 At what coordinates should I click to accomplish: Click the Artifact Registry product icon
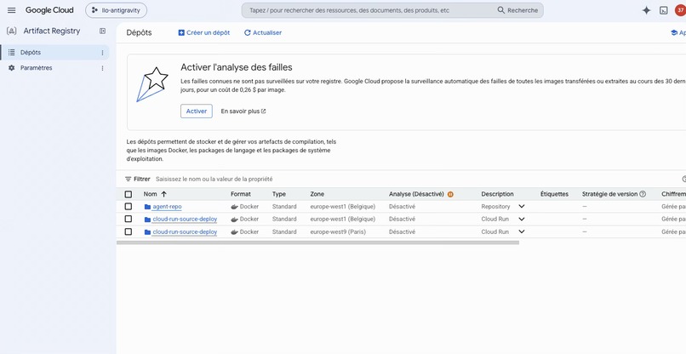12,31
